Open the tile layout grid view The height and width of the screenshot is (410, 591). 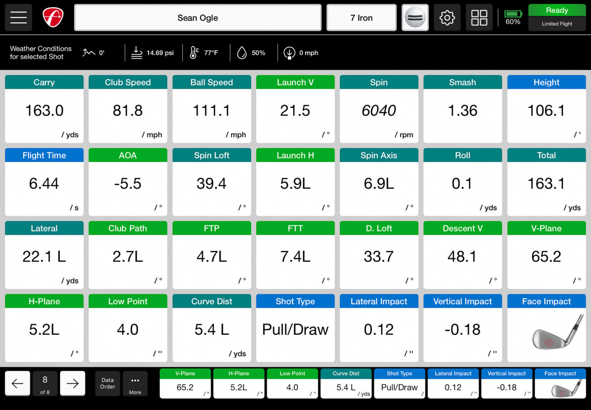tap(479, 17)
